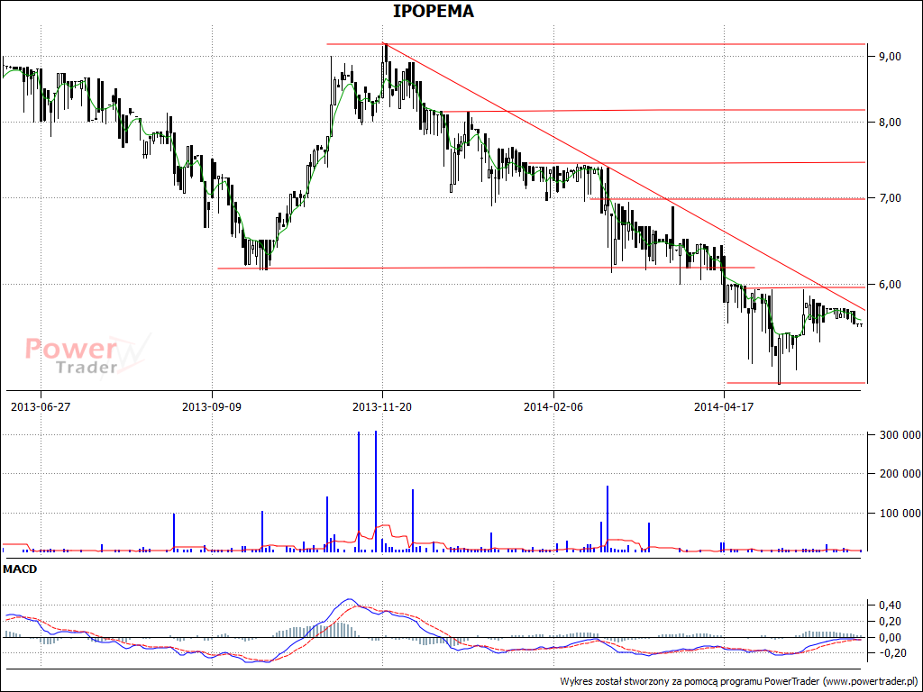This screenshot has height=692, width=923.
Task: Click the 2014-04-17 date label
Action: point(724,406)
